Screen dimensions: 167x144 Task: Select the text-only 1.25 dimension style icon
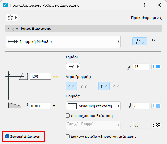154,40
